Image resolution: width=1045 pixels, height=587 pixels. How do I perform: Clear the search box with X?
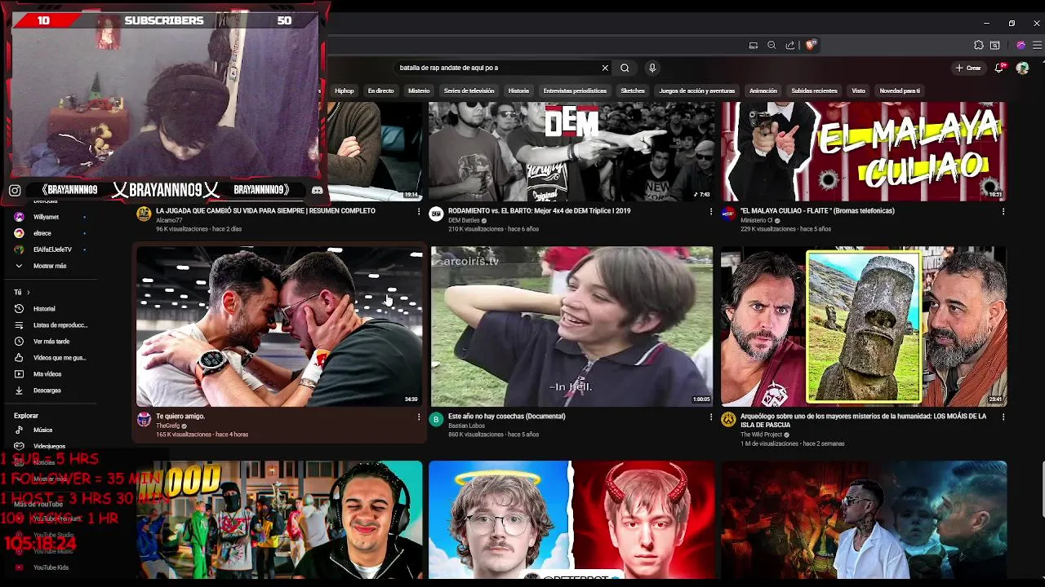(x=605, y=68)
